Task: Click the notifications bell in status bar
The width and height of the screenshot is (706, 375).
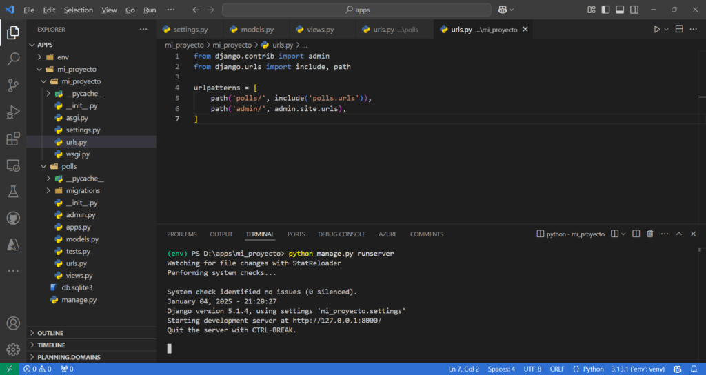Action: pyautogui.click(x=694, y=369)
